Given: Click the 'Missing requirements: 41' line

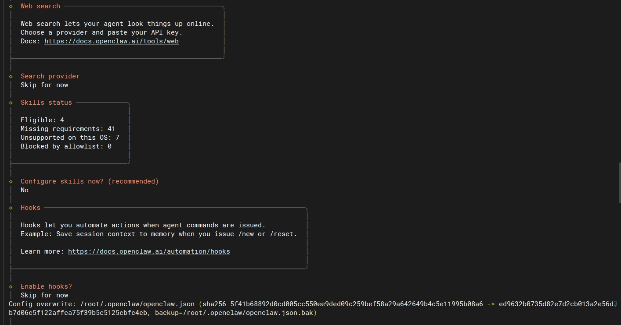Looking at the screenshot, I should tap(68, 129).
